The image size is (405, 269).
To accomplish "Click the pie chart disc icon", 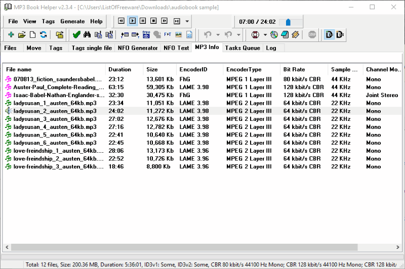I will (x=274, y=34).
